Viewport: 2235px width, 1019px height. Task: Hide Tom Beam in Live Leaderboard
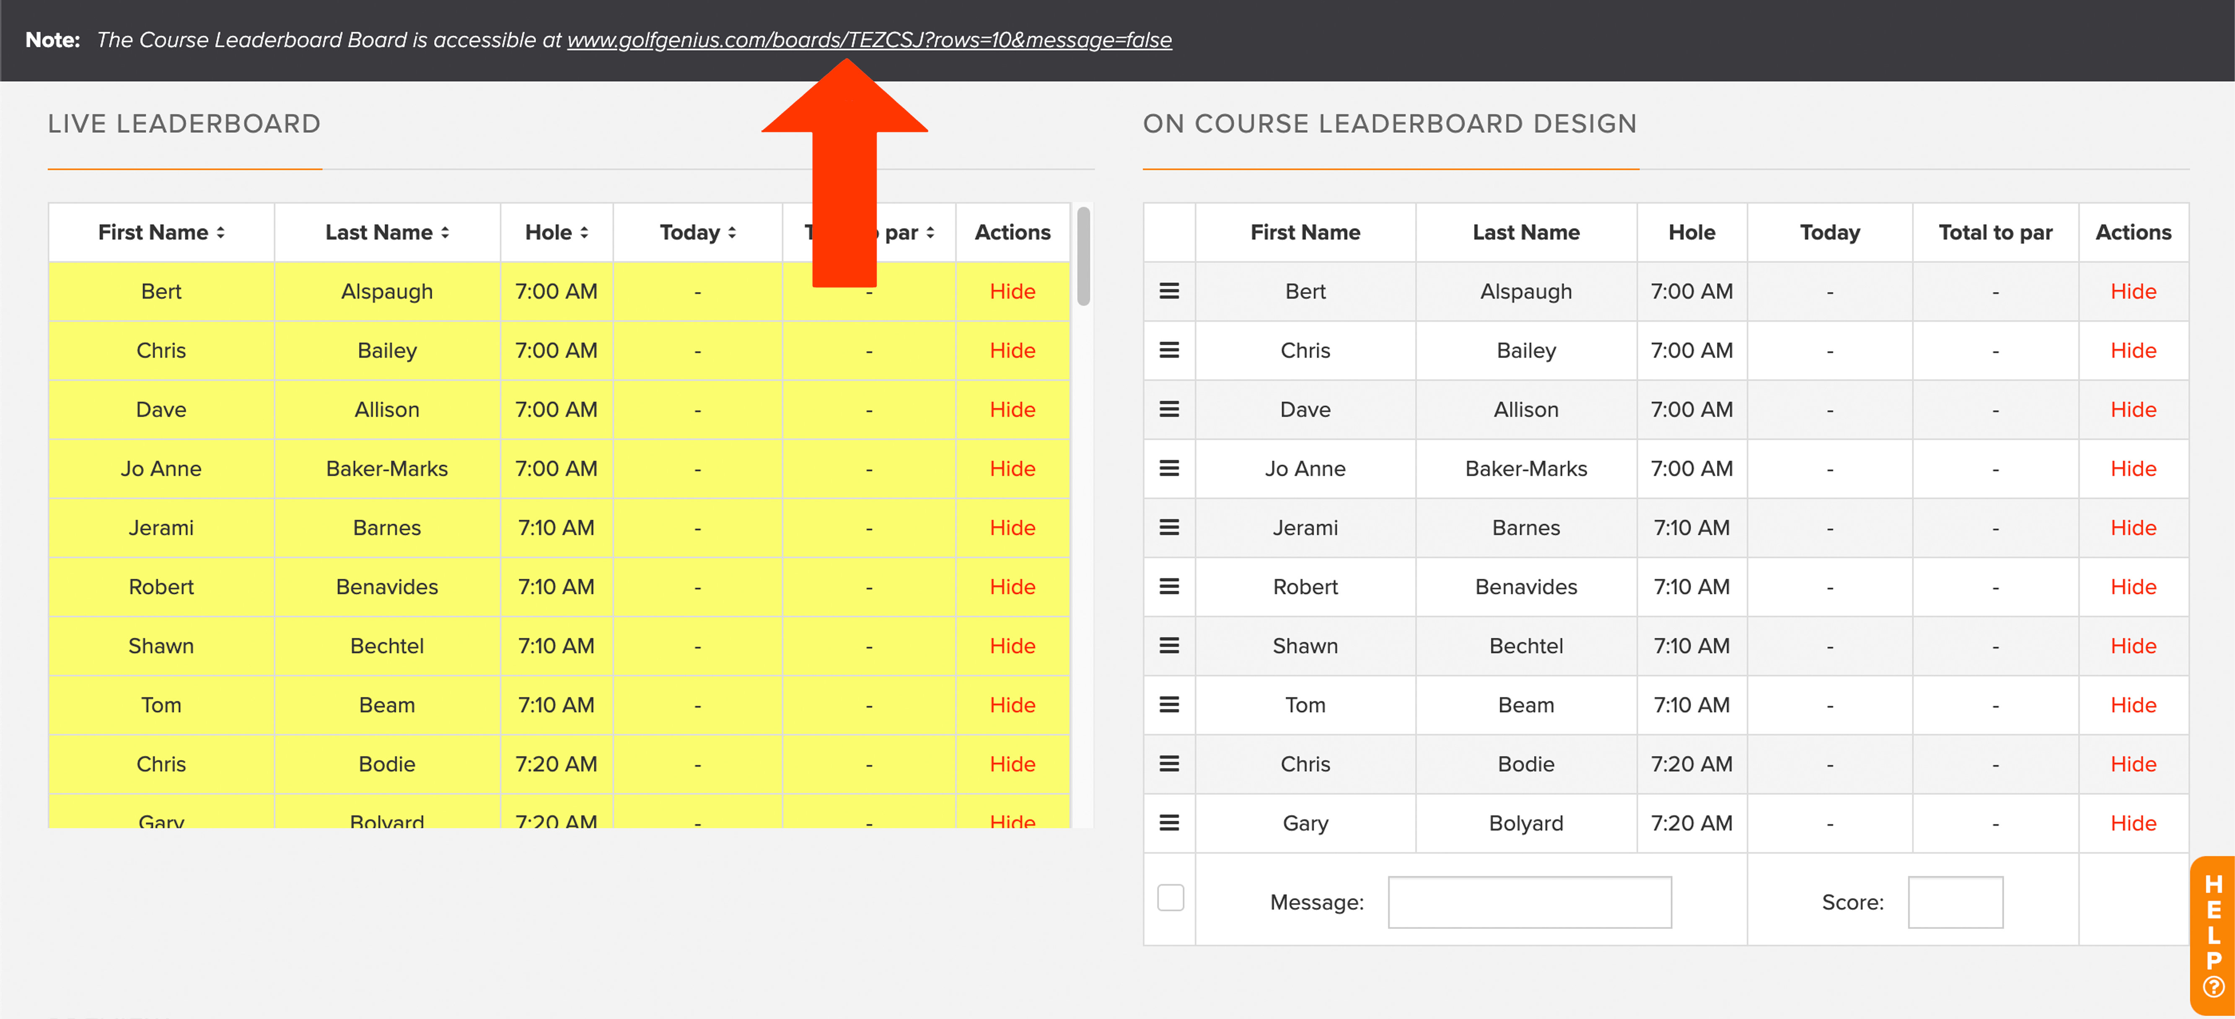coord(1013,704)
